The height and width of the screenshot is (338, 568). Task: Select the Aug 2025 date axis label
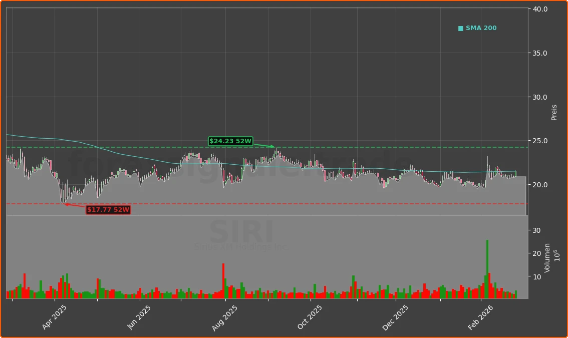(x=225, y=317)
